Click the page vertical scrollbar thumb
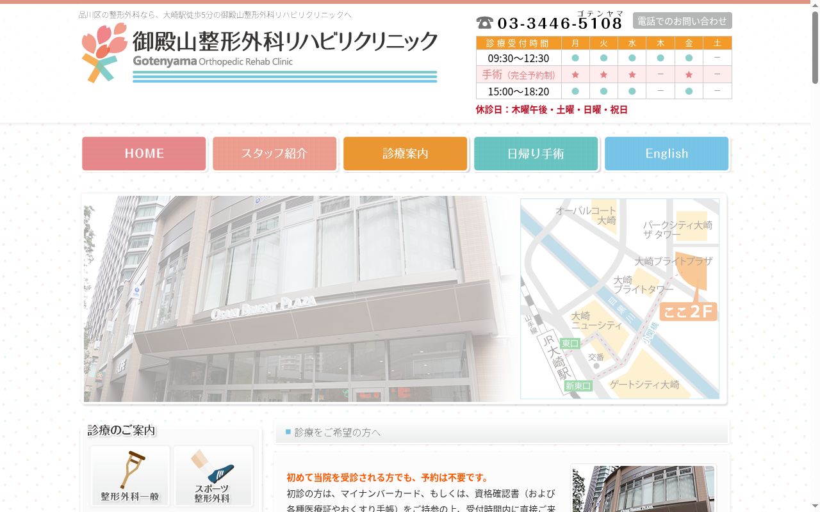This screenshot has height=512, width=820. click(x=815, y=48)
